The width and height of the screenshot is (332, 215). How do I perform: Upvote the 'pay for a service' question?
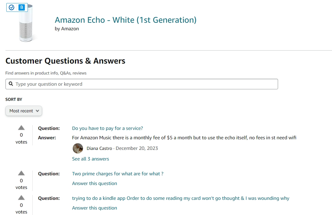(21, 127)
